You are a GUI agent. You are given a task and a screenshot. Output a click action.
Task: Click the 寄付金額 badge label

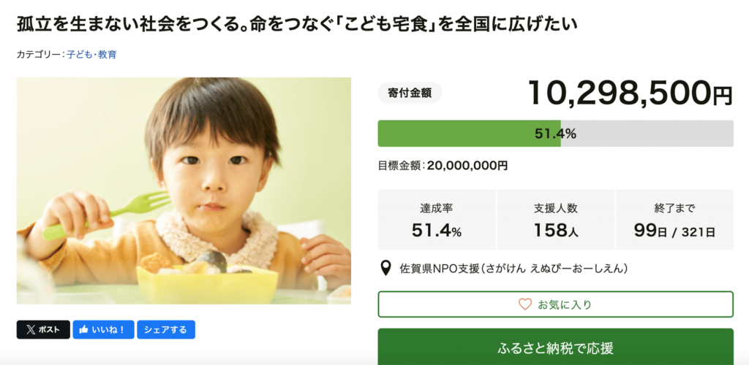(410, 93)
